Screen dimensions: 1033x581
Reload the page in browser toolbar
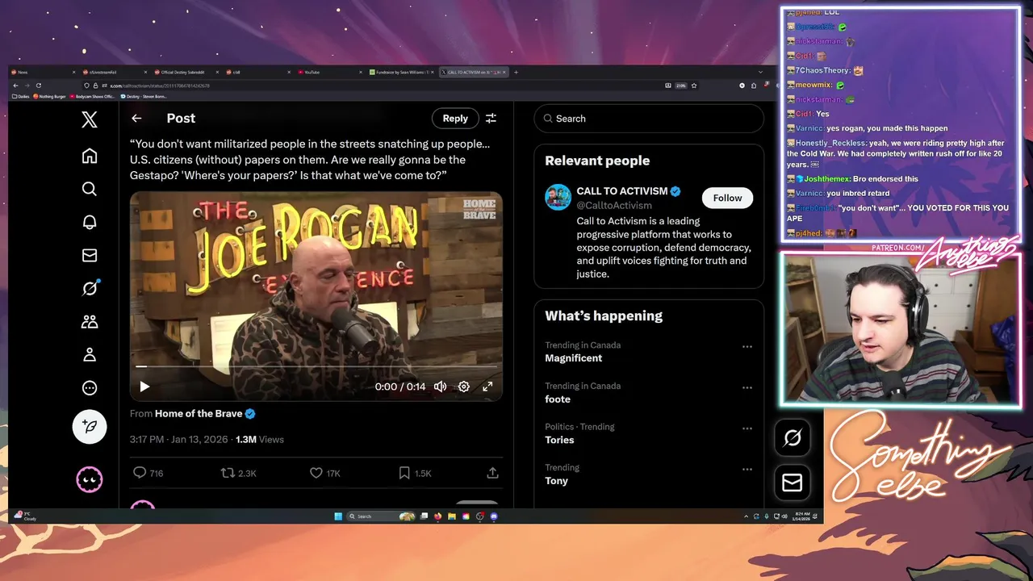[x=38, y=86]
